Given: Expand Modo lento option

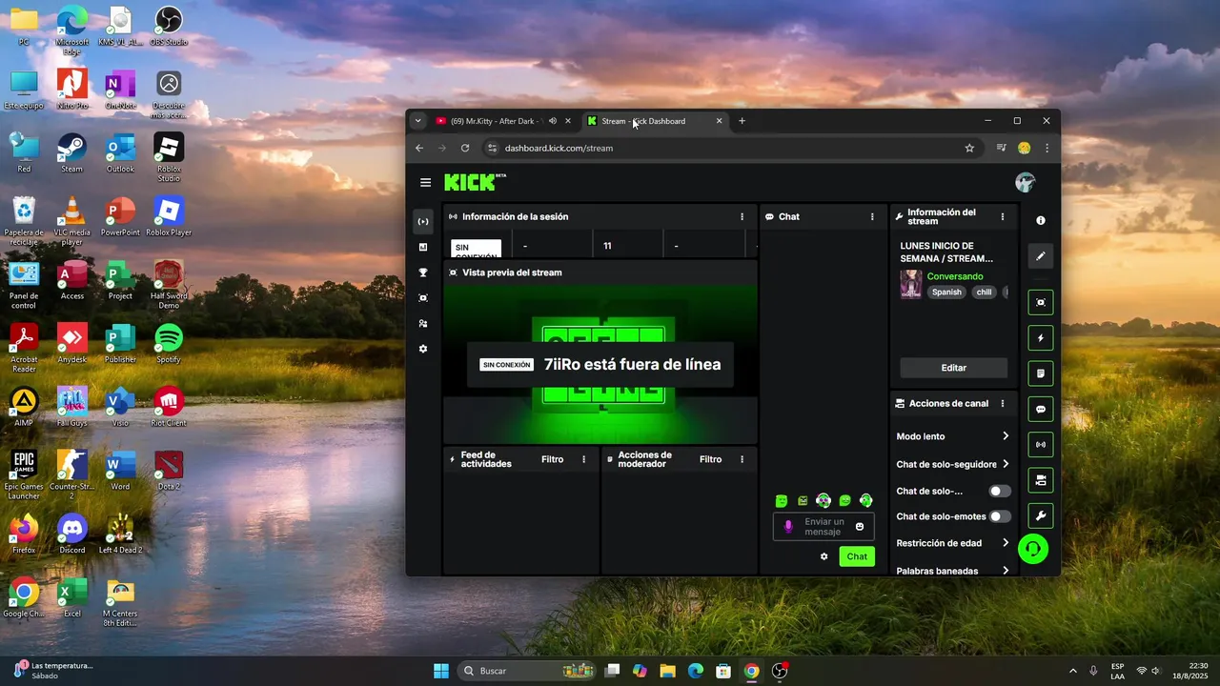Looking at the screenshot, I should (952, 436).
